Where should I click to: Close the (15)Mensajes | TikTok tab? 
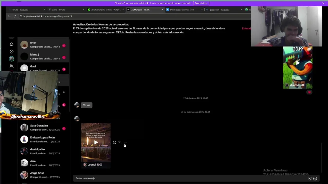pos(162,10)
